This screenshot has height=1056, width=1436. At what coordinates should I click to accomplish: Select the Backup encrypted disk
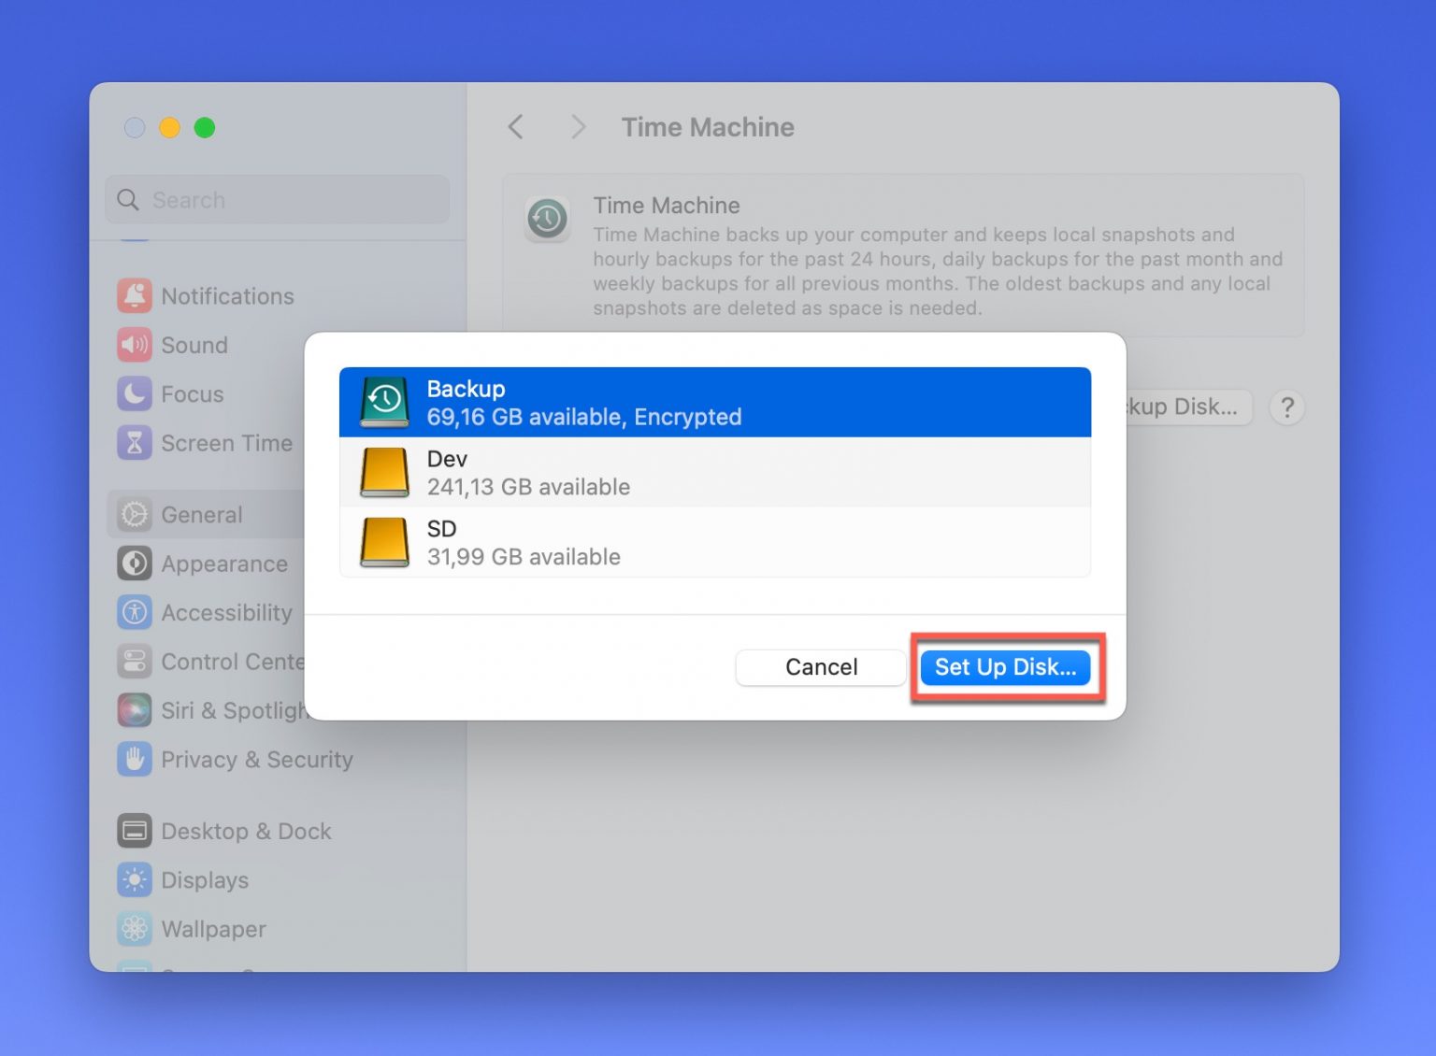coord(715,401)
